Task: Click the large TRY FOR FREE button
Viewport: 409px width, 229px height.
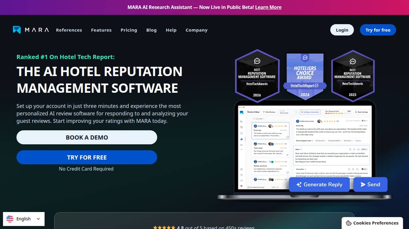Action: (87, 157)
